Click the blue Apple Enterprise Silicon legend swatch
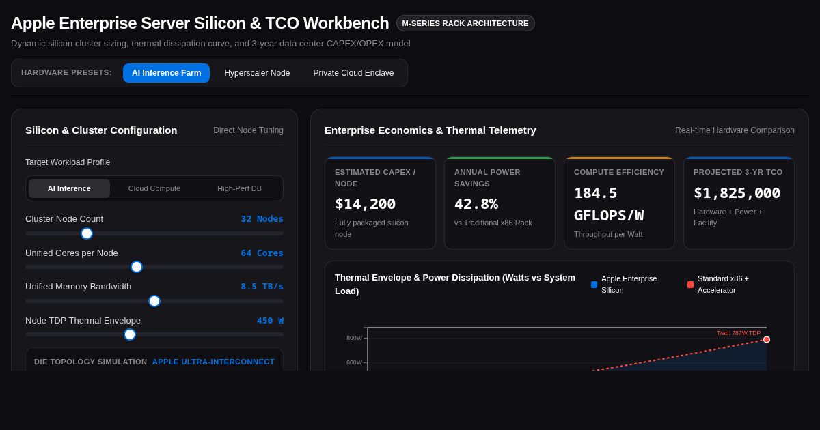The image size is (820, 430). (x=594, y=285)
